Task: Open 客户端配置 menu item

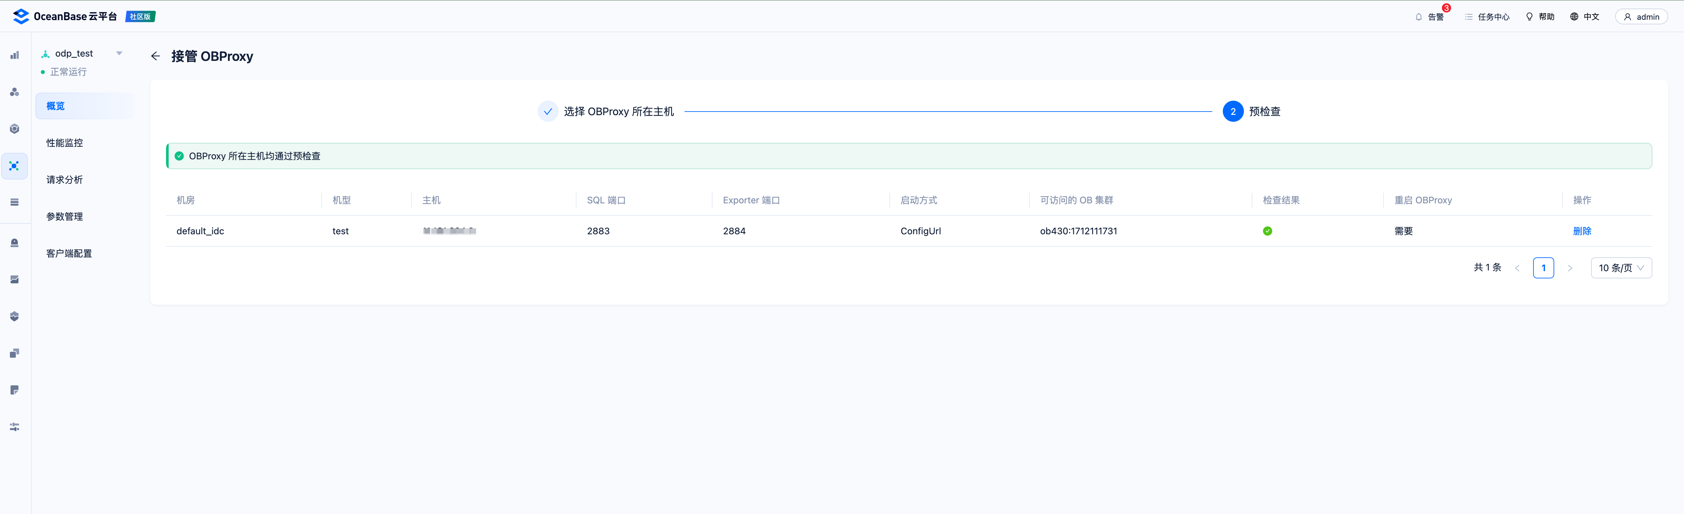Action: pos(69,253)
